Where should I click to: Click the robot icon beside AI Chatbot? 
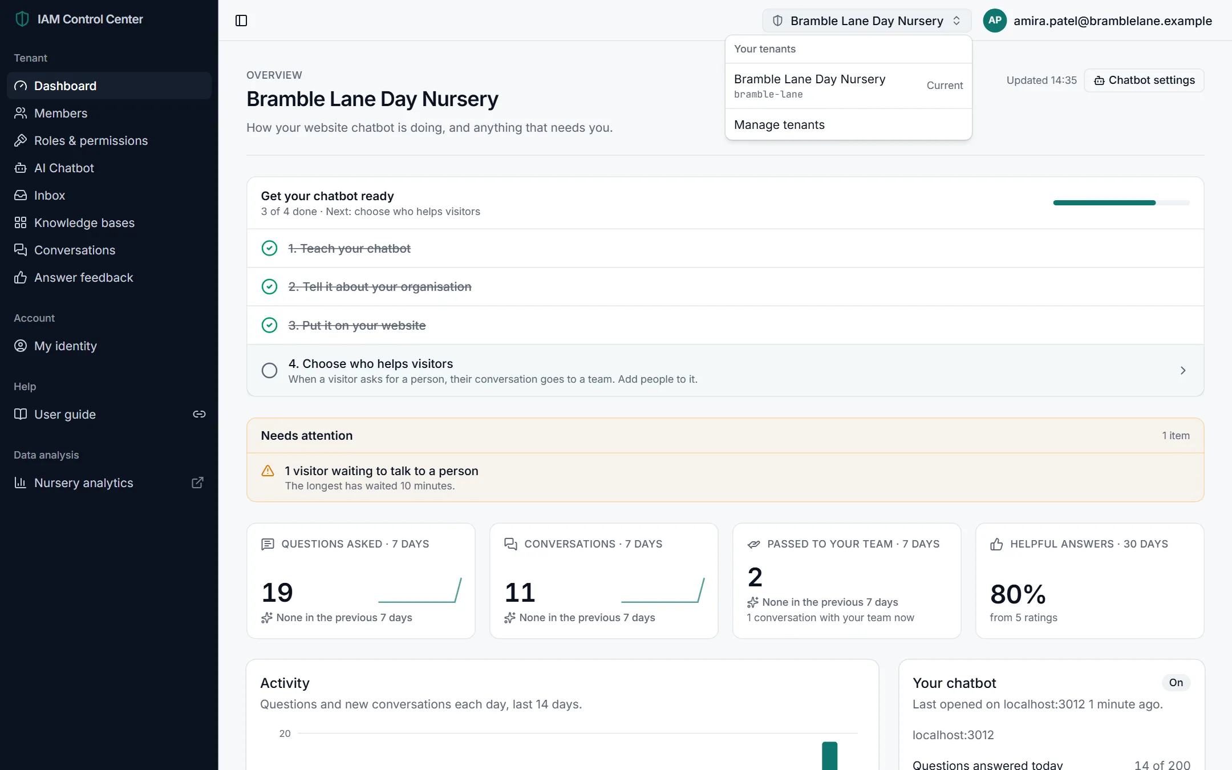21,168
